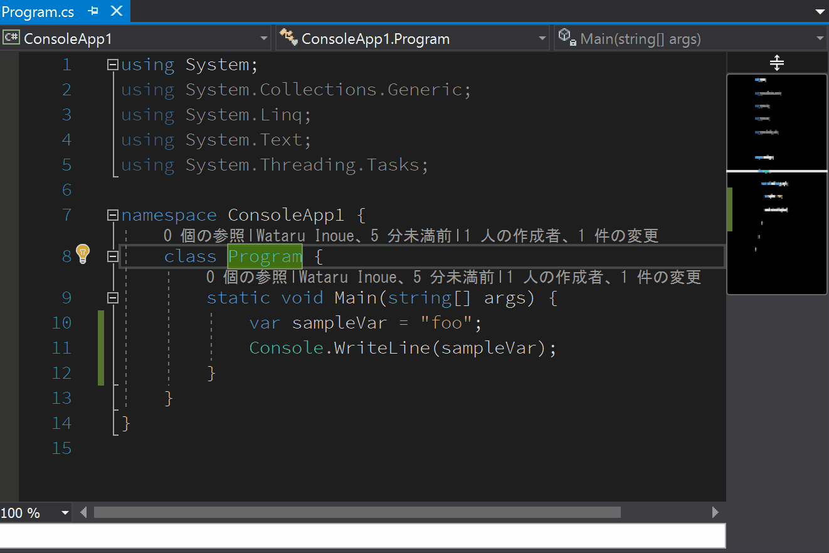Collapse the Main method body
829x553 pixels.
[x=112, y=298]
